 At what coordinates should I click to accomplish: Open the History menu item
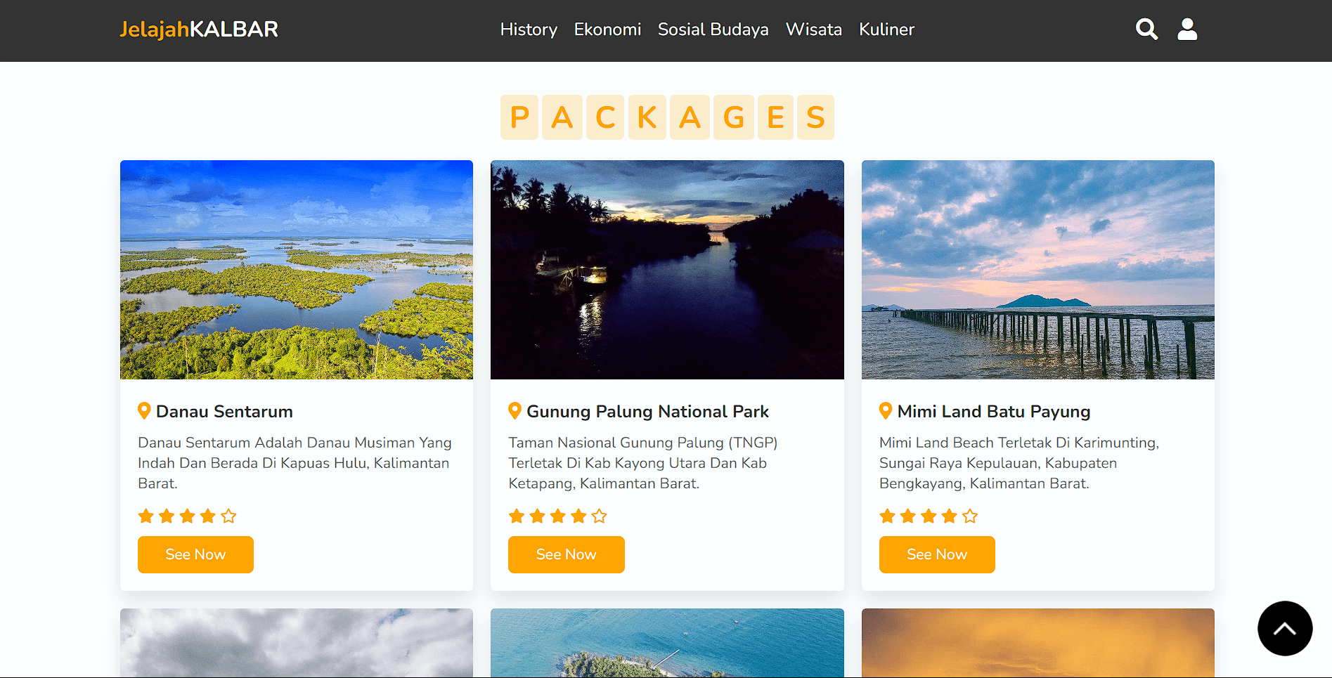pos(529,30)
